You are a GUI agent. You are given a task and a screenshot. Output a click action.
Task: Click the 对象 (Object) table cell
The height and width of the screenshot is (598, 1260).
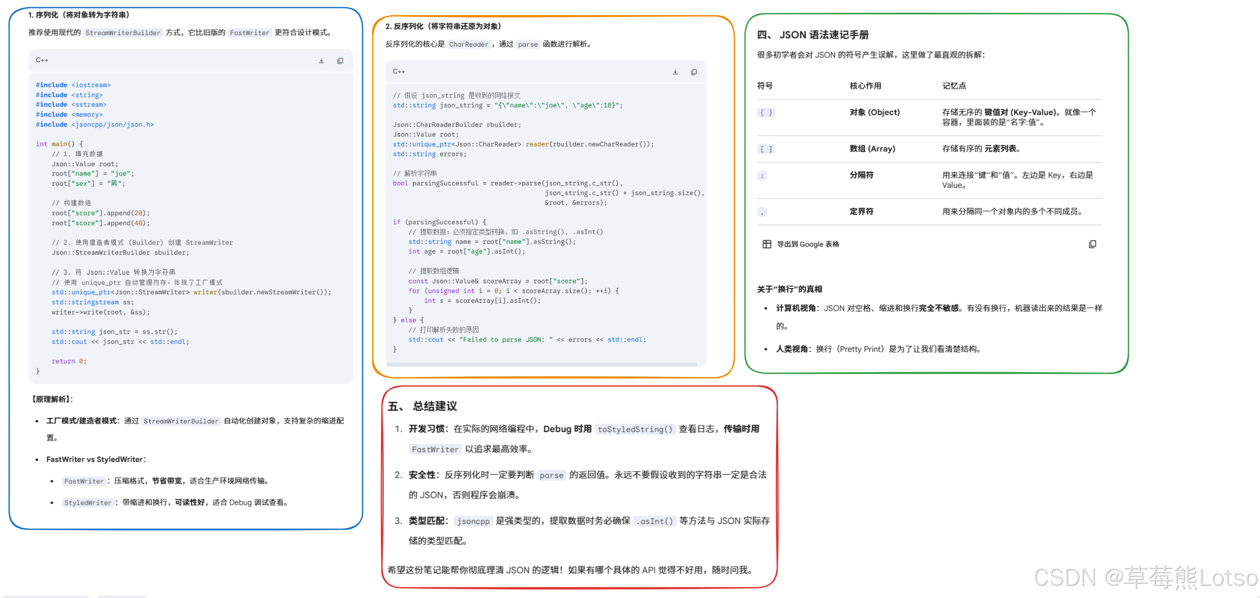click(x=875, y=113)
